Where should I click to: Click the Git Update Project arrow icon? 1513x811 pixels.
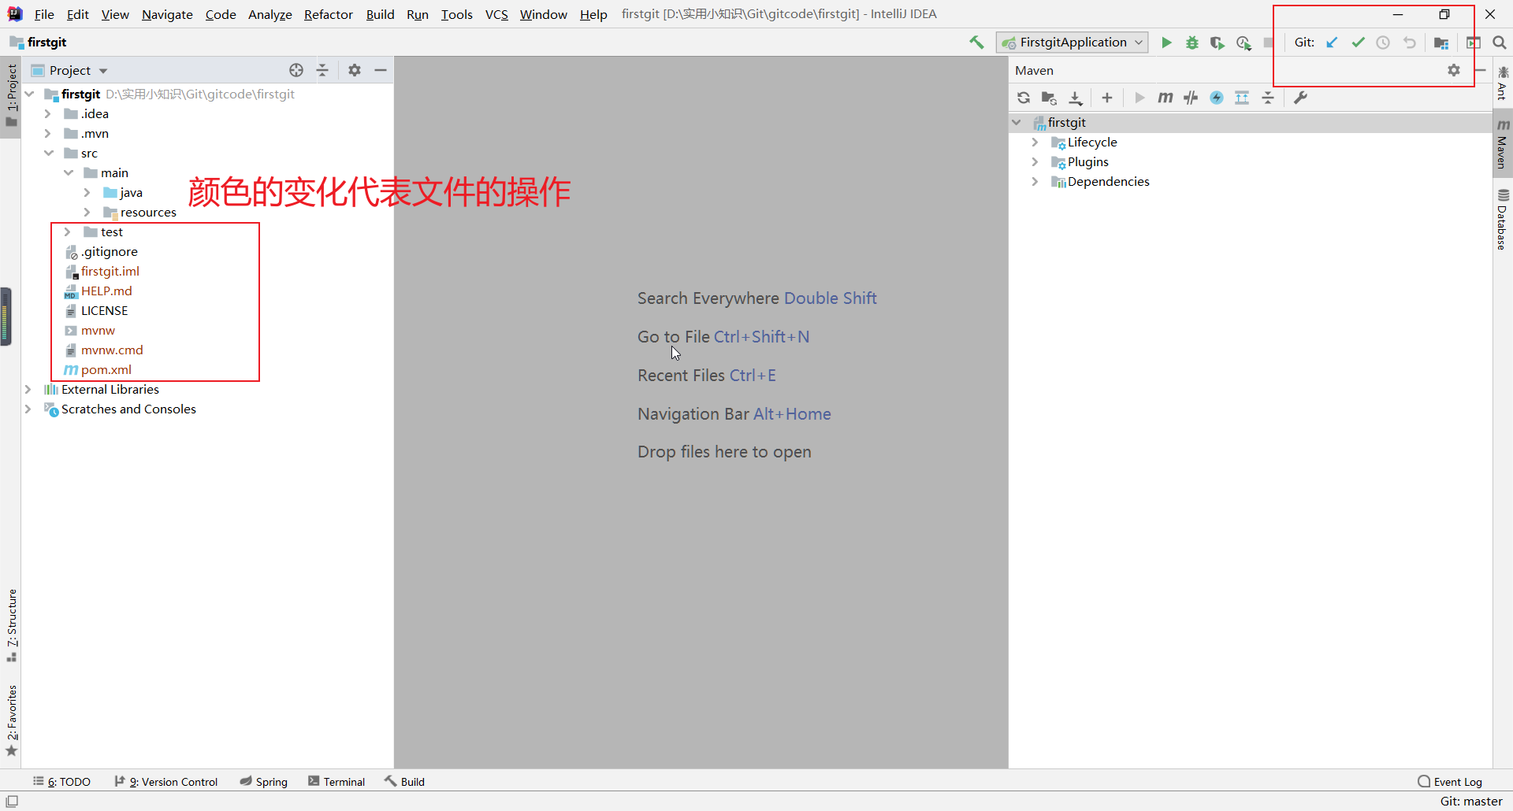pos(1332,43)
